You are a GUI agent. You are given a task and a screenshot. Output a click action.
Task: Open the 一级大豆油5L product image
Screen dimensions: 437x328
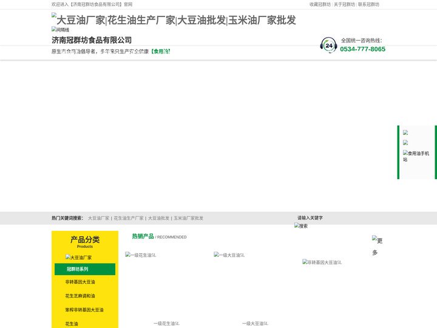(x=229, y=255)
